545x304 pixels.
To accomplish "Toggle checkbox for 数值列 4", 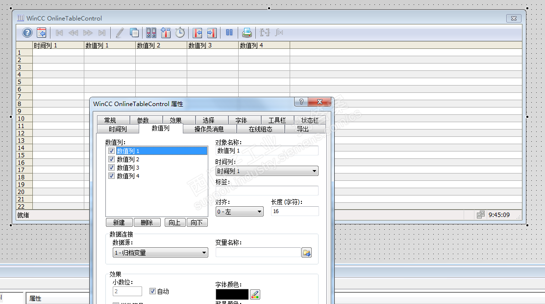I will click(x=112, y=176).
